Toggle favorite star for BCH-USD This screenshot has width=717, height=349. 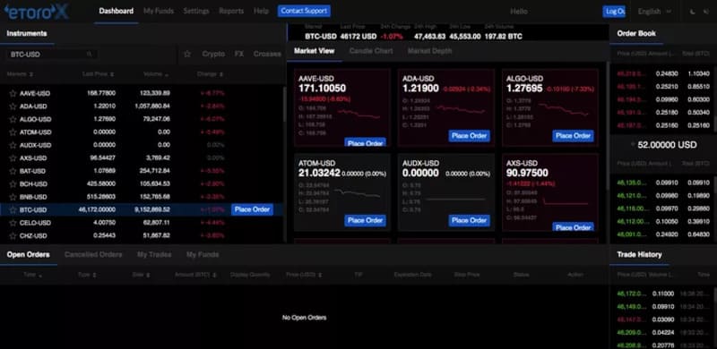[x=13, y=184]
